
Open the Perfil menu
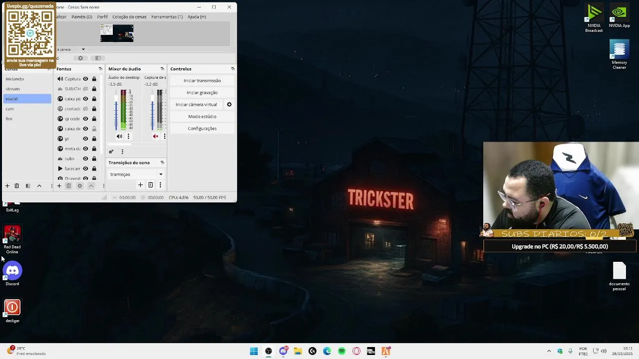point(102,16)
